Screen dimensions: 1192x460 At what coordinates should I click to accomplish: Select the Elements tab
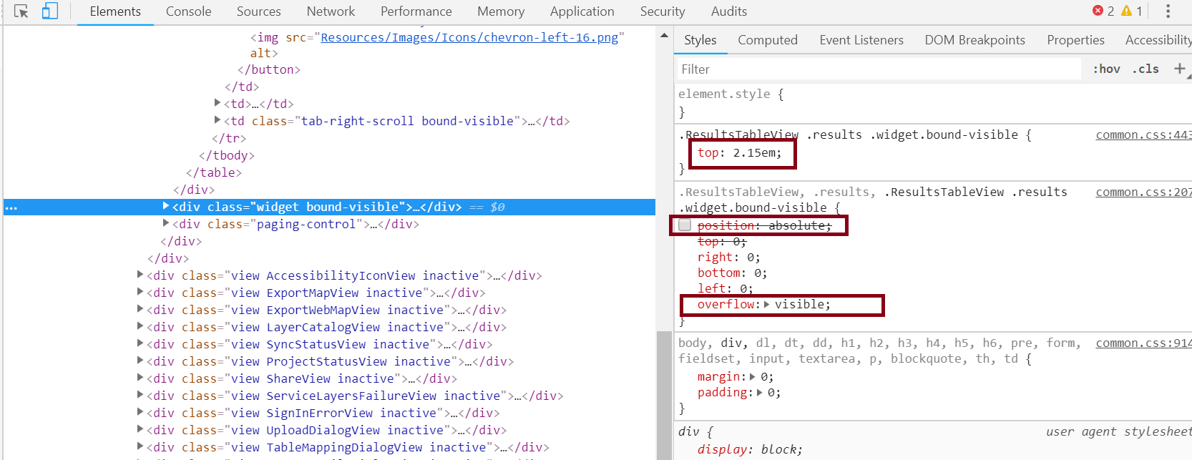point(115,11)
